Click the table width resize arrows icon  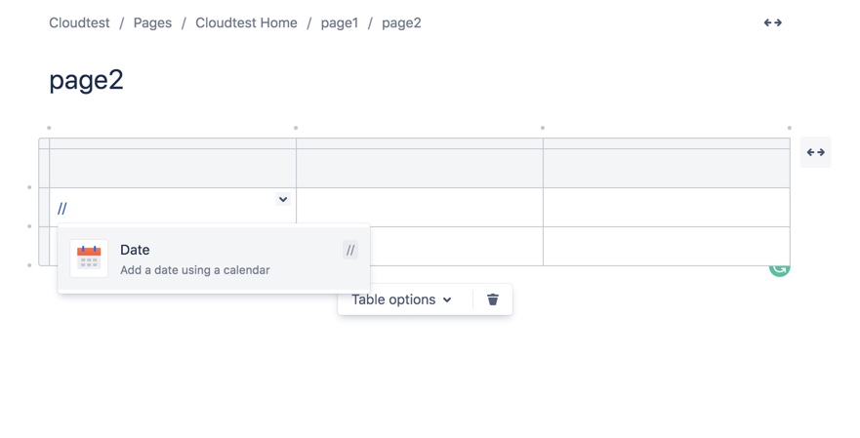pos(815,152)
